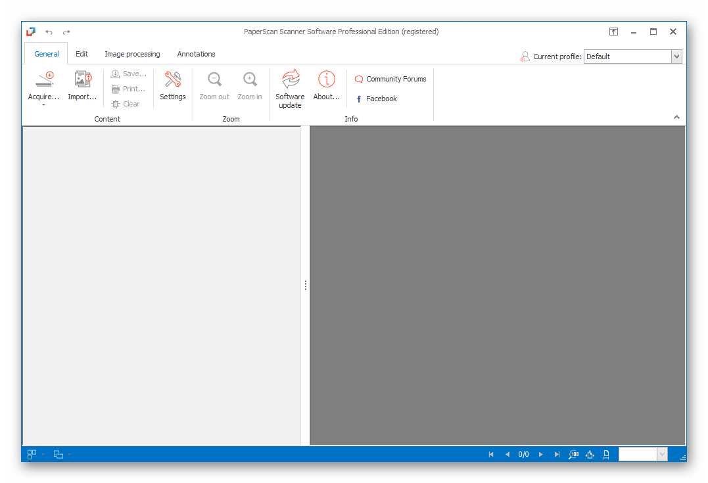
Task: Click the undo arrow in title bar
Action: click(49, 32)
